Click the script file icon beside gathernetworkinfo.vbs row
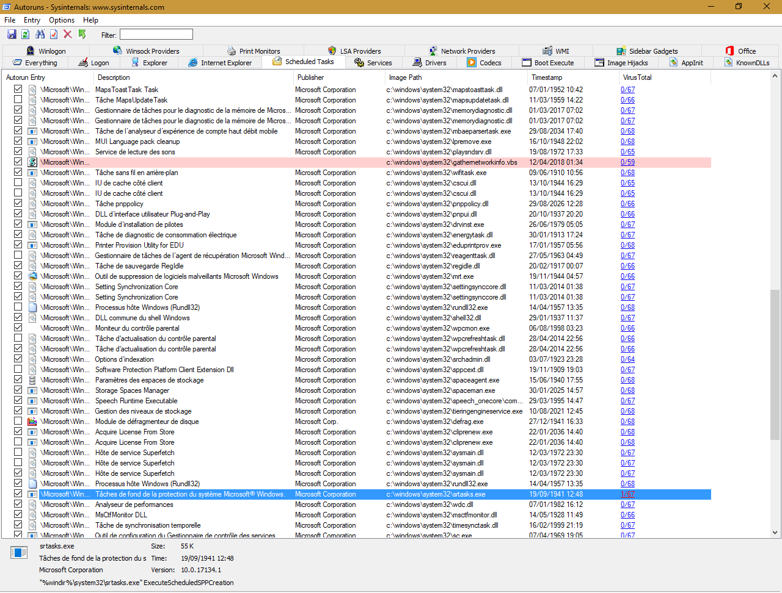 click(x=32, y=162)
